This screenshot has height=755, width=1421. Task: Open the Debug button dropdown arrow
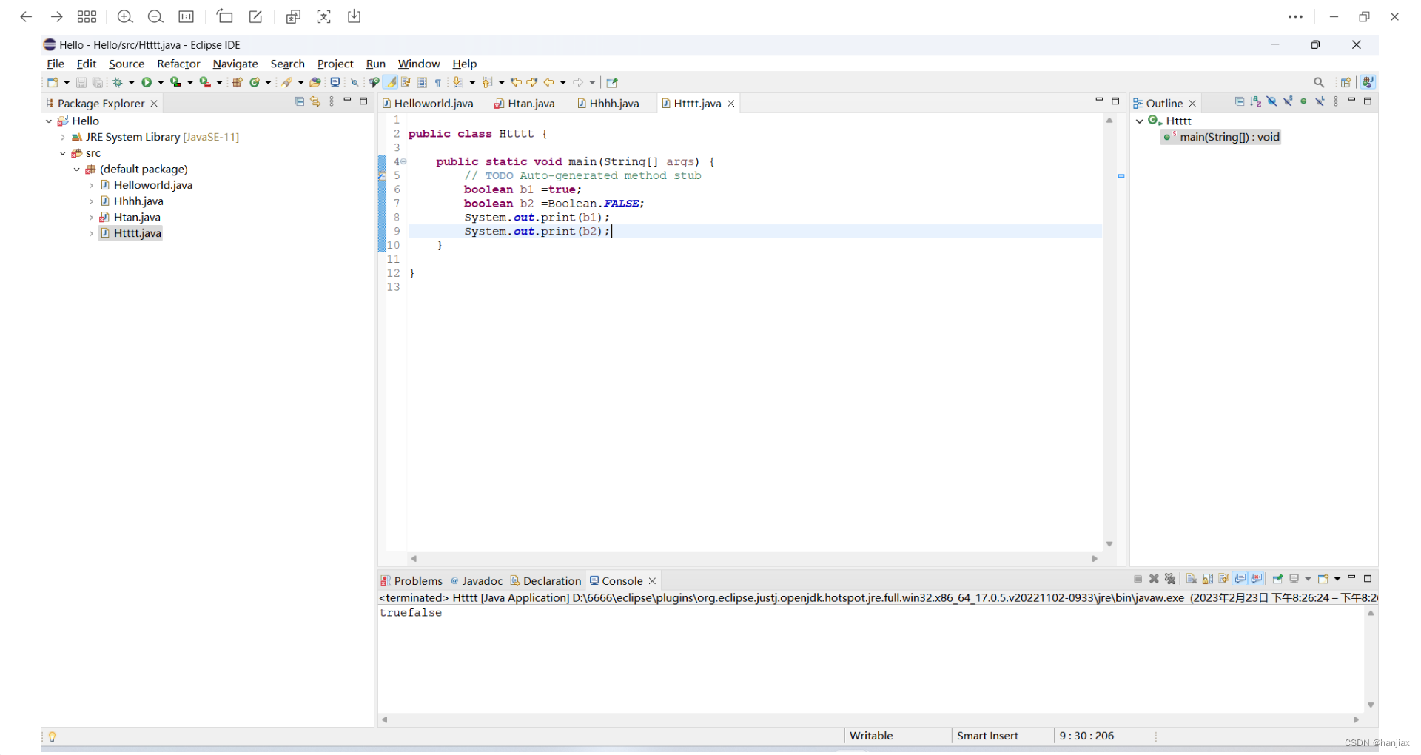click(x=131, y=82)
